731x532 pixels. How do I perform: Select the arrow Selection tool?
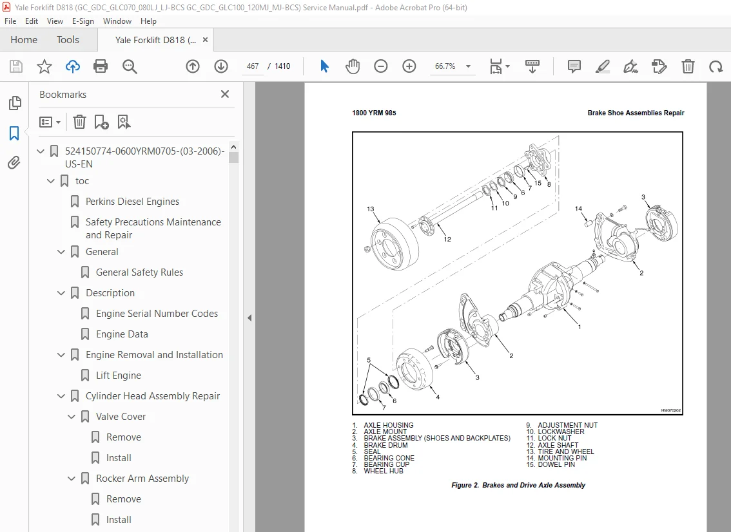325,66
